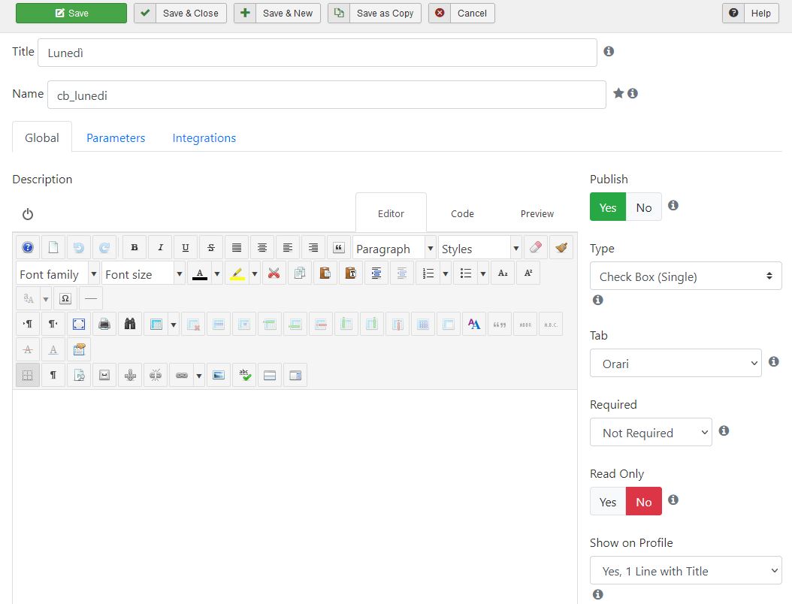Toggle show invisible paragraph marks

tap(53, 375)
